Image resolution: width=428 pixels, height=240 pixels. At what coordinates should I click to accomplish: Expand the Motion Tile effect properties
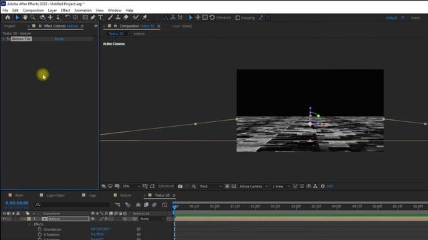click(3, 39)
